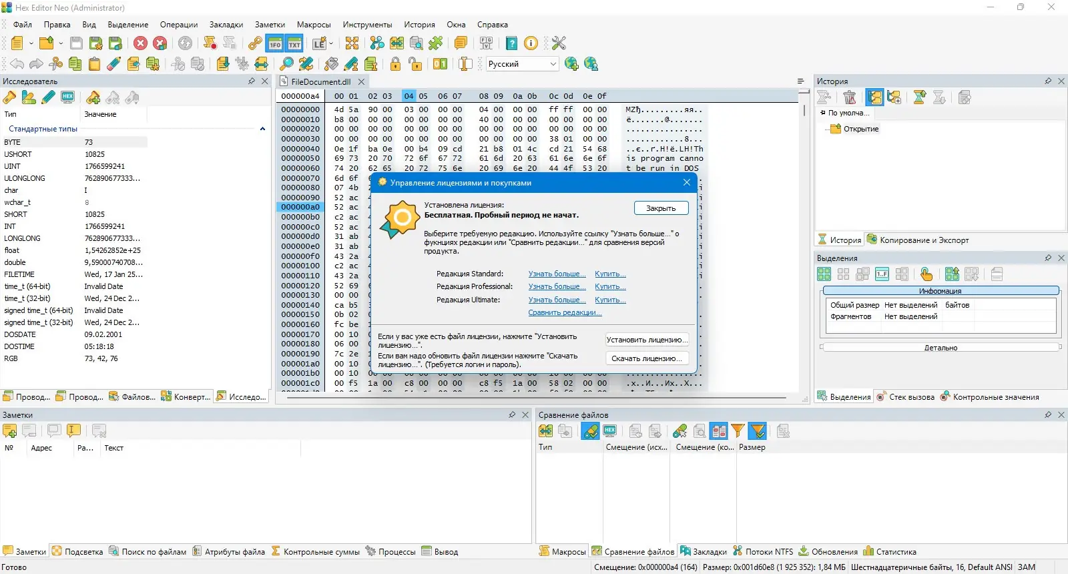Click the orange funnel filter icon in file comparison
Viewport: 1068px width, 574px height.
738,431
